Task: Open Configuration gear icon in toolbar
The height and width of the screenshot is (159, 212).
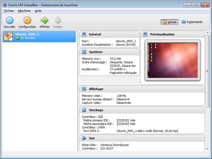Action: click(27, 21)
